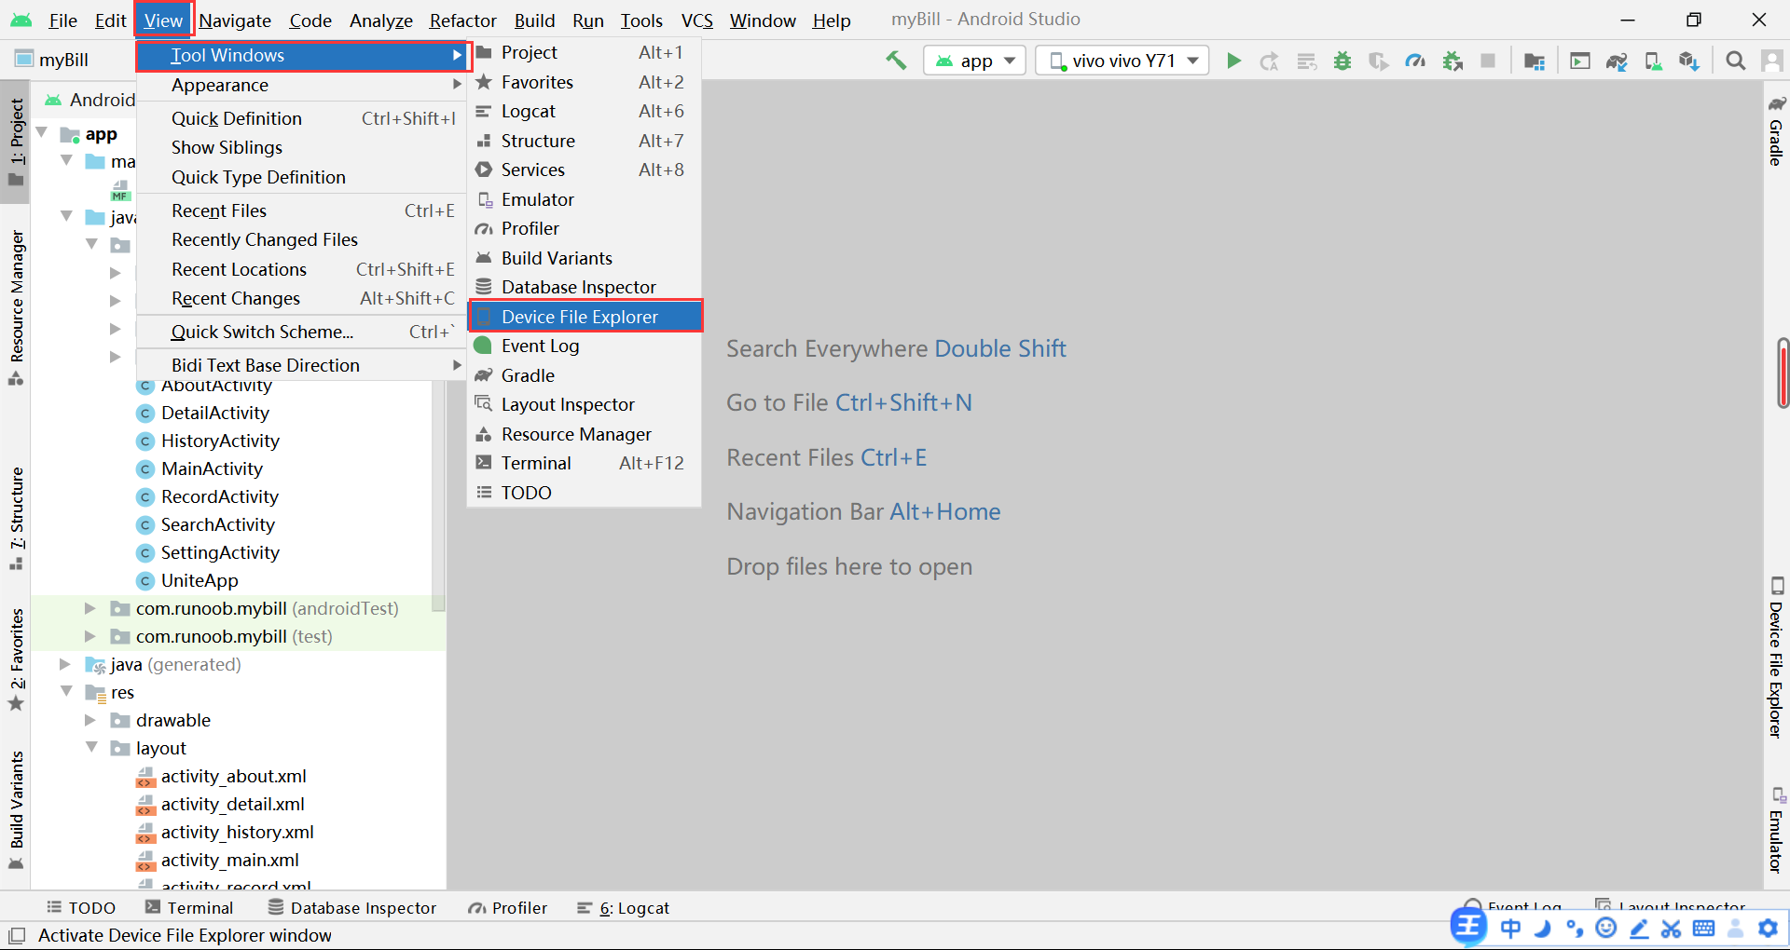The width and height of the screenshot is (1790, 950).
Task: Click project tree vertical scrollbar thumb
Action: click(439, 497)
